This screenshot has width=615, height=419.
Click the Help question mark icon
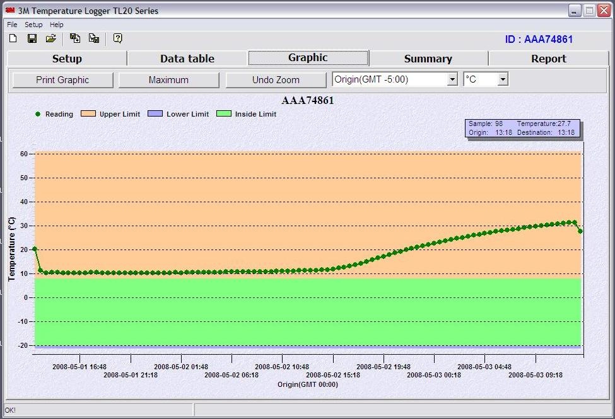click(118, 38)
